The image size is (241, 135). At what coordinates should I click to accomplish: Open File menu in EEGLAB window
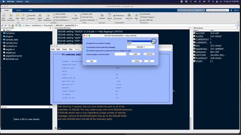(x=53, y=49)
